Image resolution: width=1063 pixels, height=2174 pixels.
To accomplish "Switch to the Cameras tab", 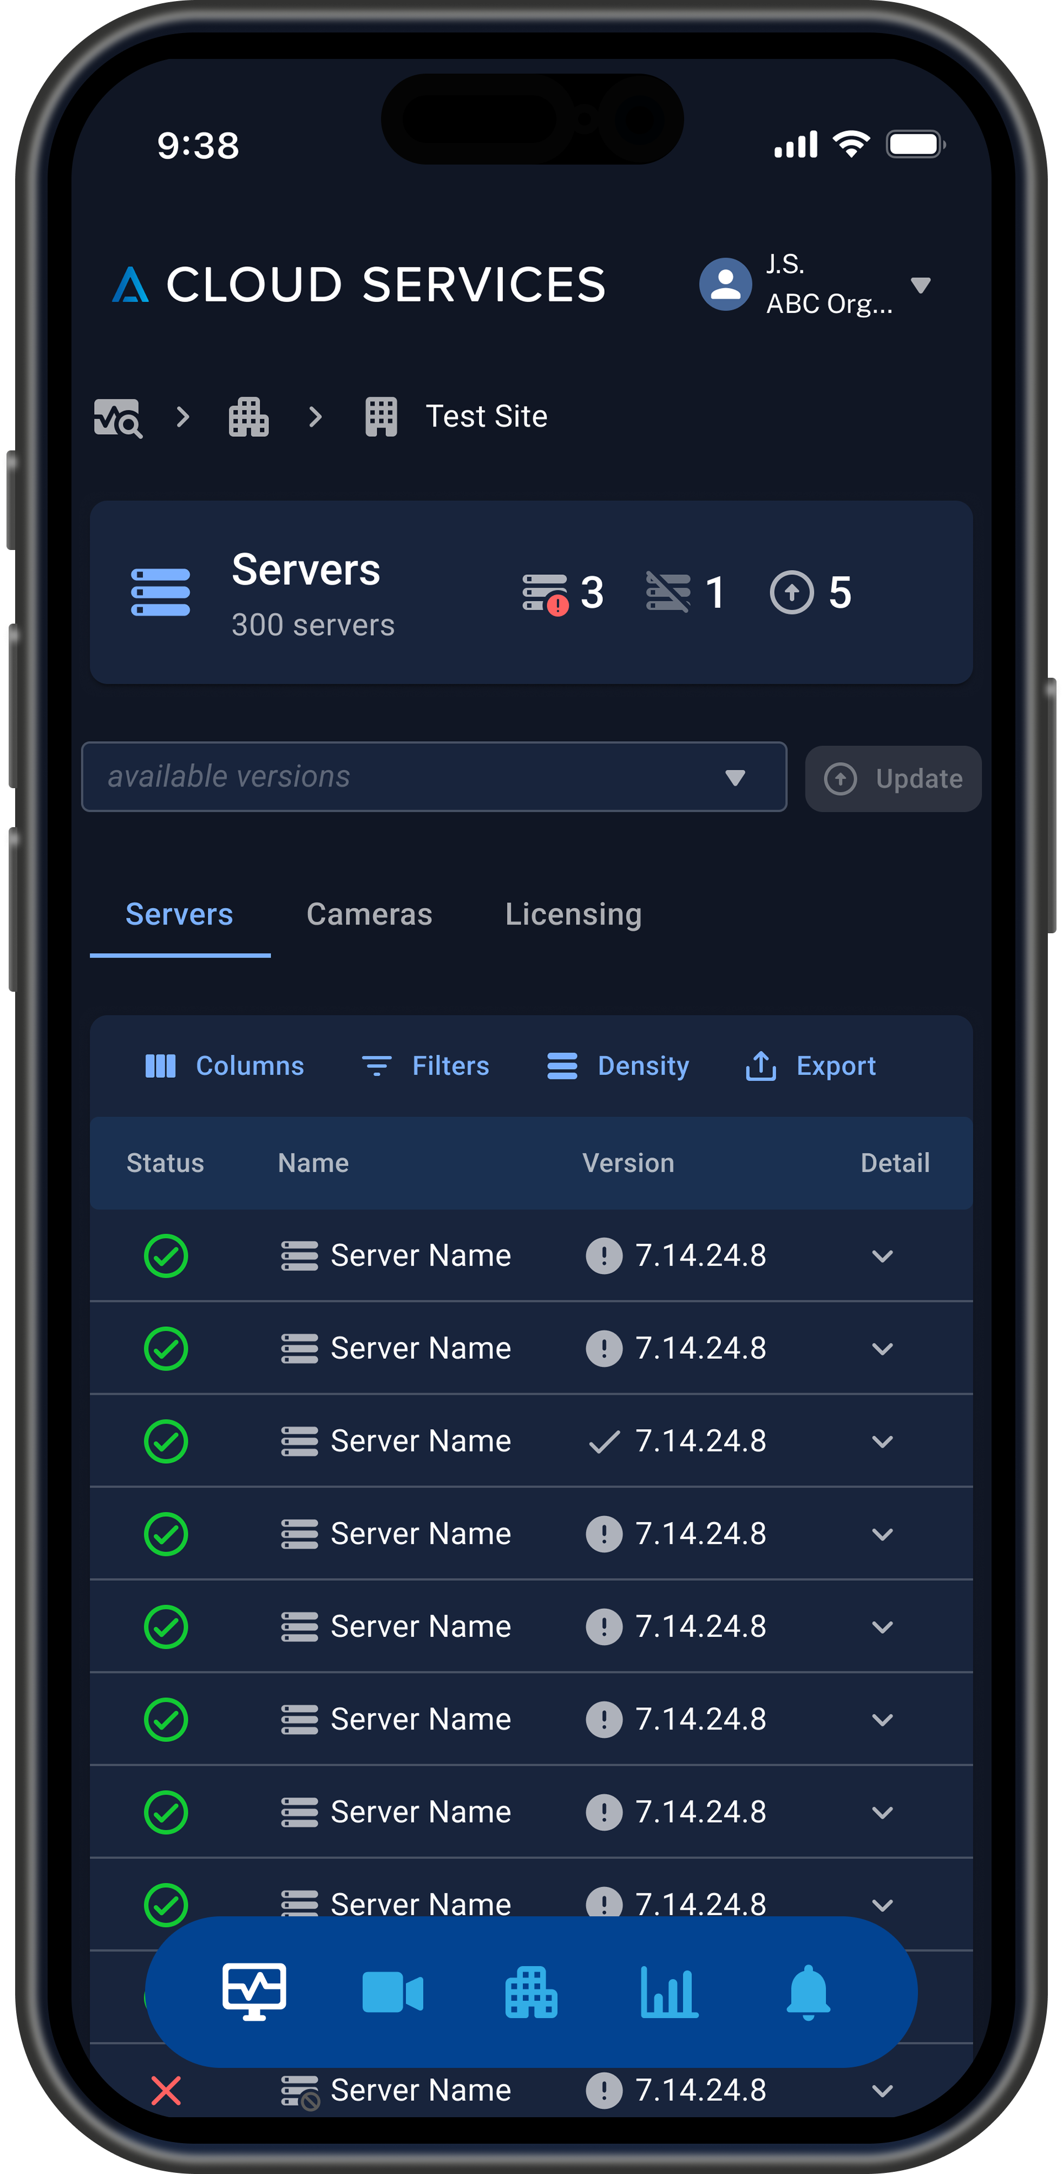I will pos(369,914).
